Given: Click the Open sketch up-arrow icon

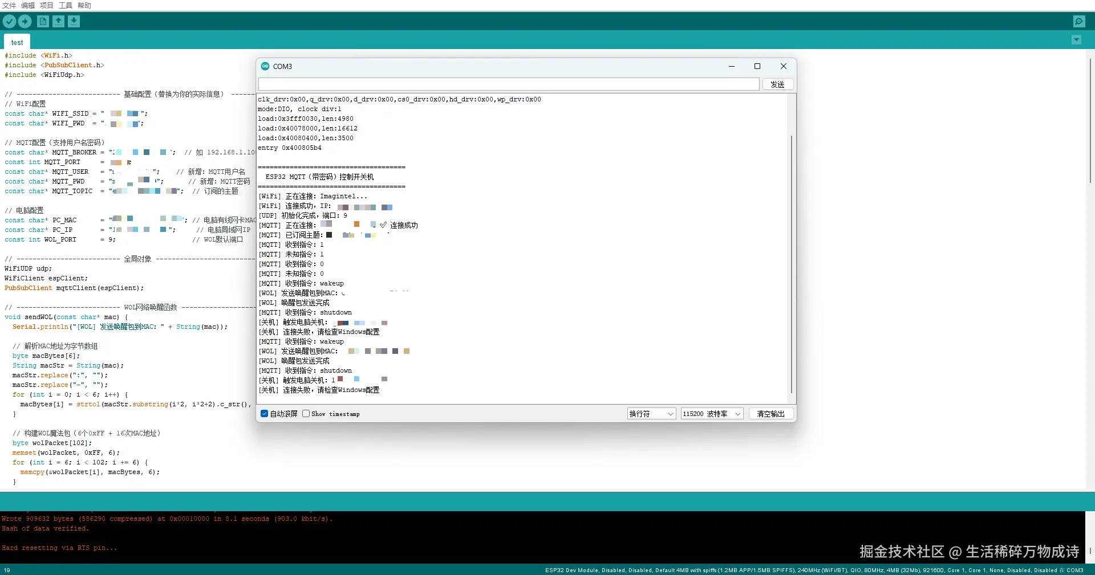Looking at the screenshot, I should pyautogui.click(x=58, y=22).
